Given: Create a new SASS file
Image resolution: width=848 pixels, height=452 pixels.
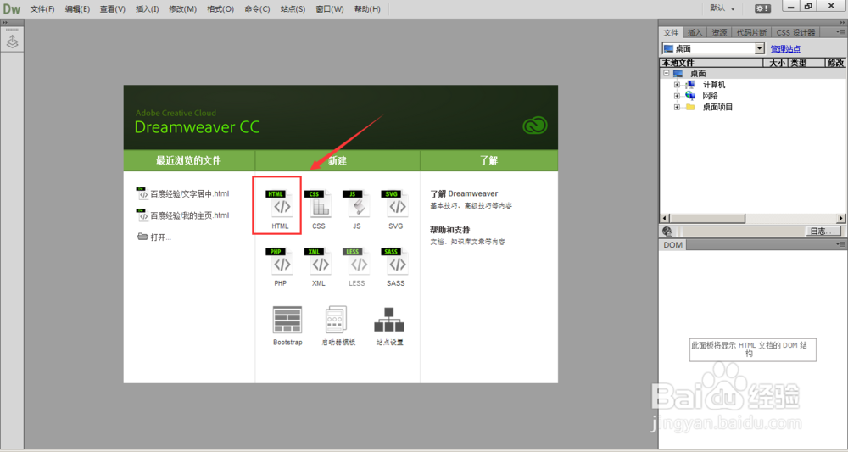Looking at the screenshot, I should point(395,268).
